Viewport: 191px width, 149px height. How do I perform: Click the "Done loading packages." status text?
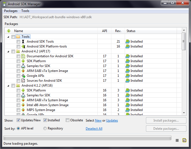click(21, 144)
